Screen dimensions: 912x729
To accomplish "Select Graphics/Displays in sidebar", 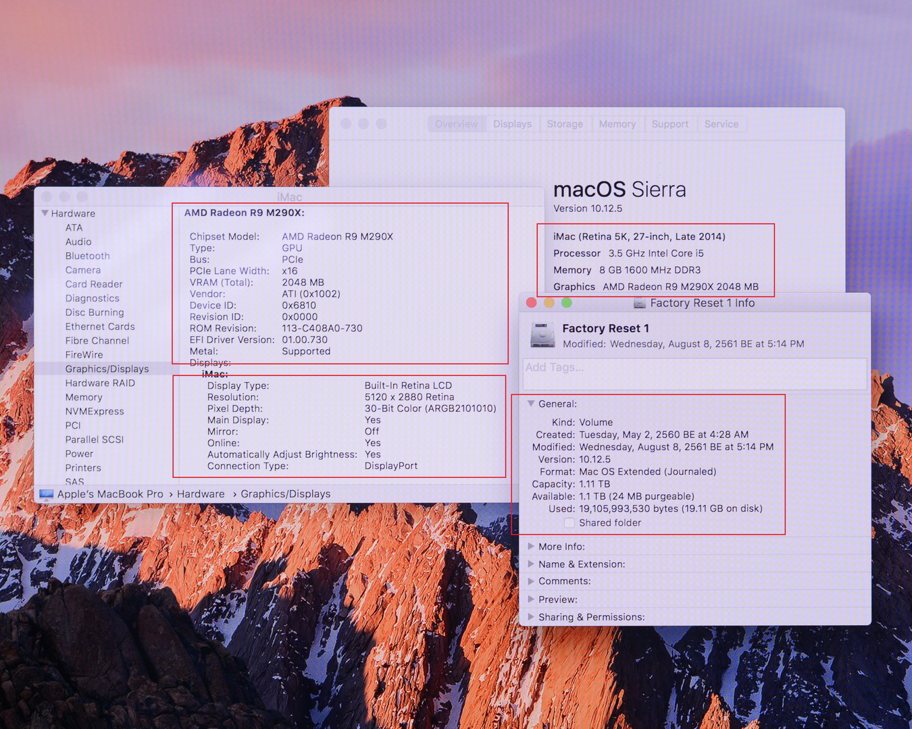I will click(107, 369).
